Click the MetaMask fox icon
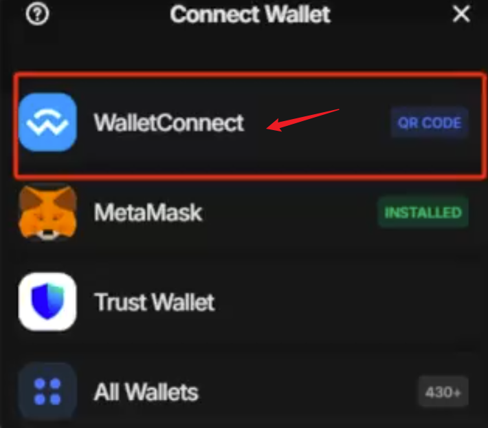Image resolution: width=488 pixels, height=428 pixels. point(47,213)
